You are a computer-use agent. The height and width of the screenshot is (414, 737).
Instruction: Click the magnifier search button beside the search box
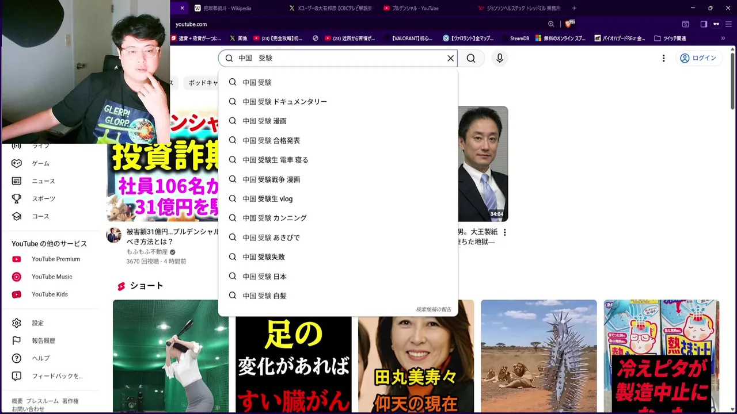tap(471, 58)
